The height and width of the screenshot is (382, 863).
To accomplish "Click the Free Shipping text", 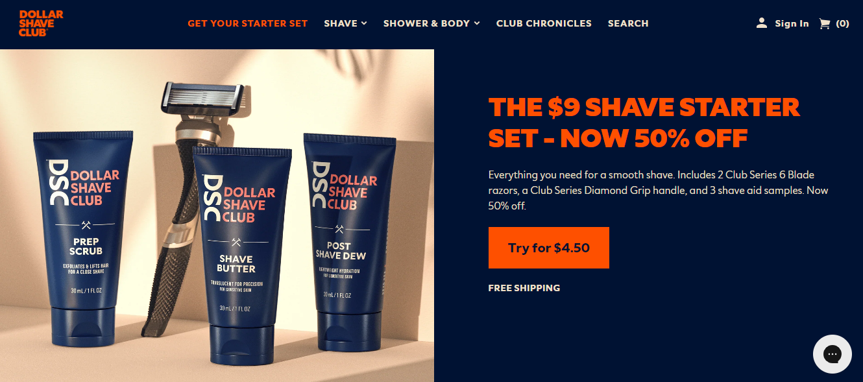I will pos(524,288).
